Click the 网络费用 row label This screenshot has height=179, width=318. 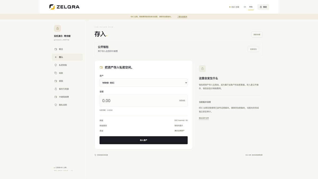coord(103,126)
